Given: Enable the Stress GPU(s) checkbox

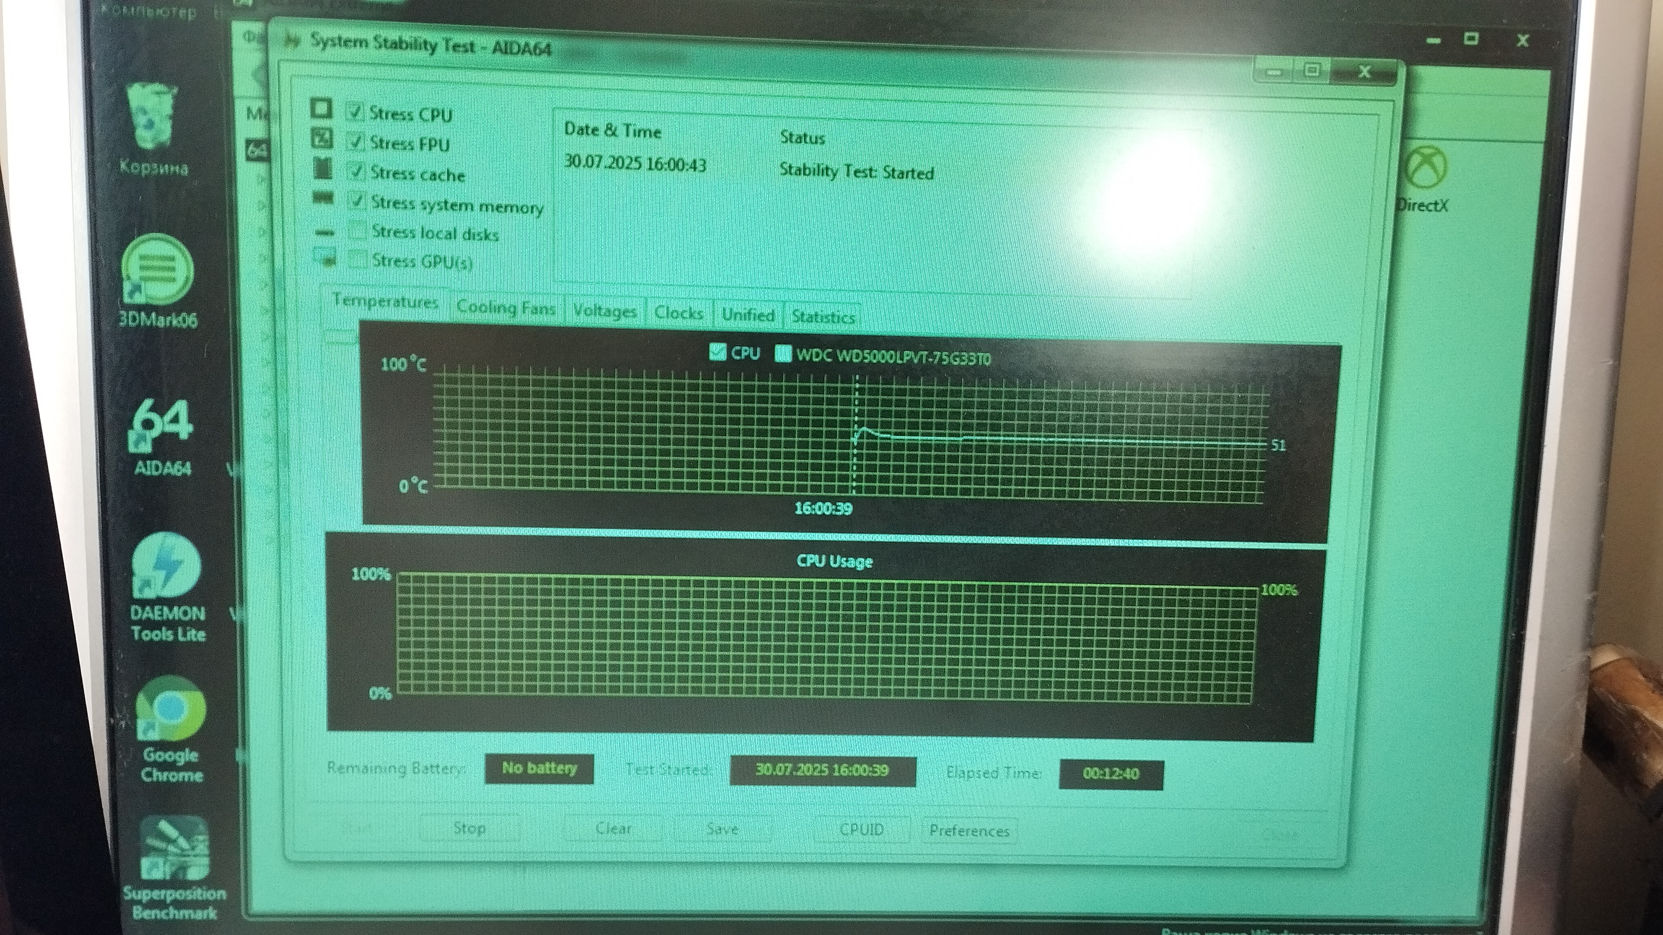Looking at the screenshot, I should tap(357, 260).
